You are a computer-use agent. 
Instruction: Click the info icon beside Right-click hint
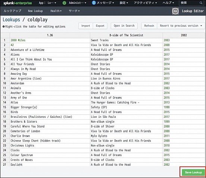tap(4, 26)
